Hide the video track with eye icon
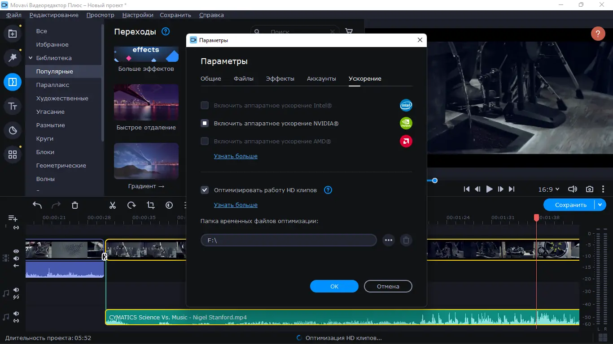This screenshot has width=613, height=344. [16, 251]
